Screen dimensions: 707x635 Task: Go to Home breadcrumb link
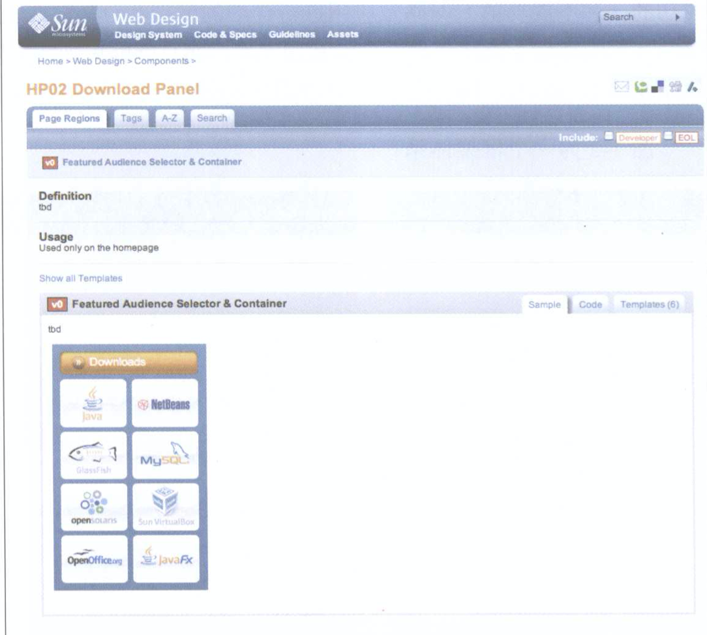(50, 61)
